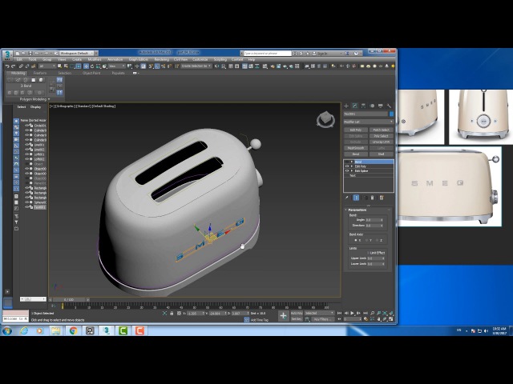
Task: Open the Modifier List dropdown
Action: point(369,122)
